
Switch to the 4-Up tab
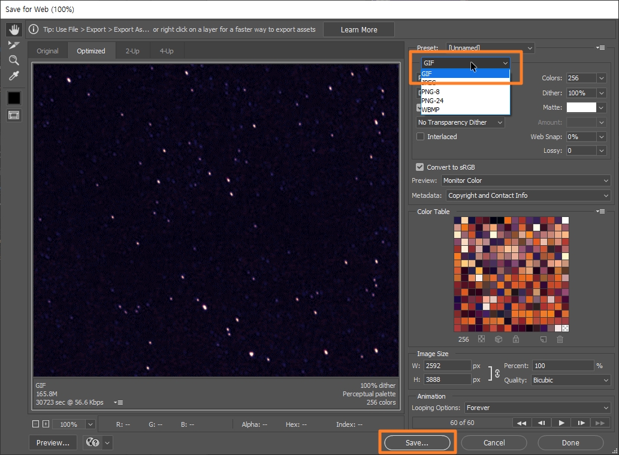click(x=167, y=51)
